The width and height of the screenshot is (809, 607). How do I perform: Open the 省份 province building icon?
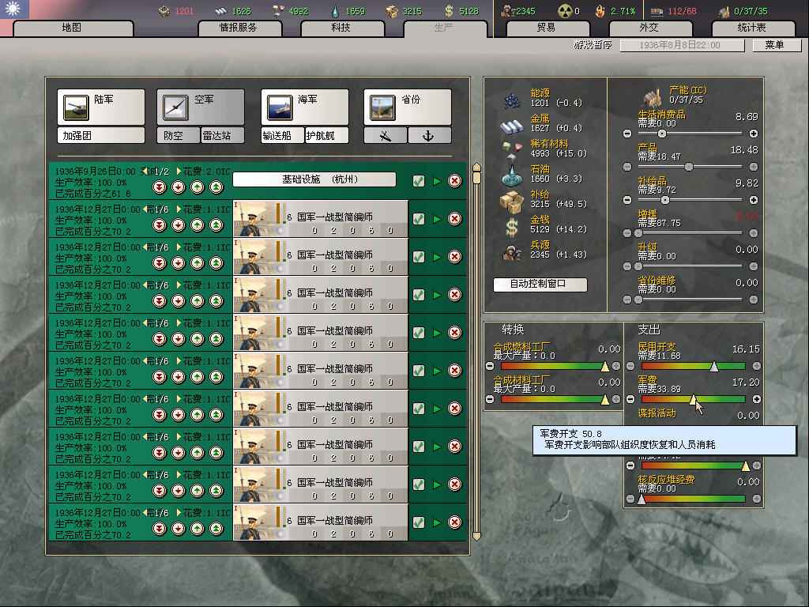(382, 107)
